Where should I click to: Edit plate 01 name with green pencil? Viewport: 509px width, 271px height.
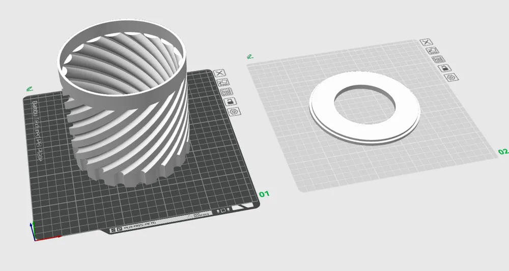[x=30, y=89]
